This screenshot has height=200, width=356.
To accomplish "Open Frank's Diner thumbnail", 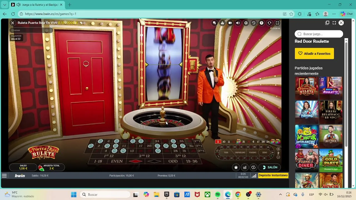I will [306, 160].
